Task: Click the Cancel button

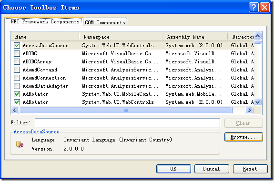Action: [212, 169]
